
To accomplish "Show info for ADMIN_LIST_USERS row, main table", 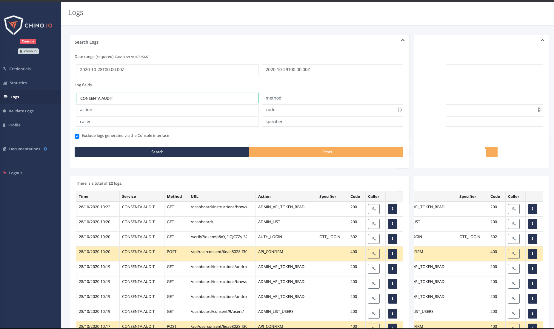I will point(393,313).
